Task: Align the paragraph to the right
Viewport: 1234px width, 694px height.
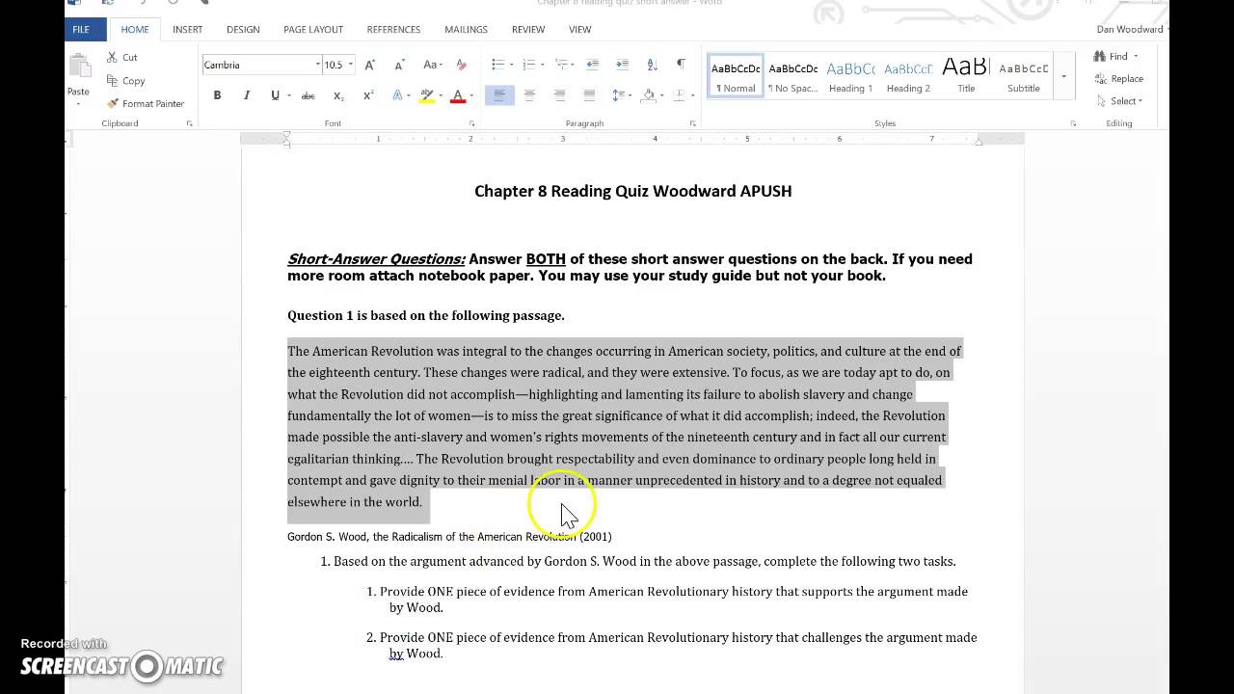Action: pyautogui.click(x=559, y=95)
